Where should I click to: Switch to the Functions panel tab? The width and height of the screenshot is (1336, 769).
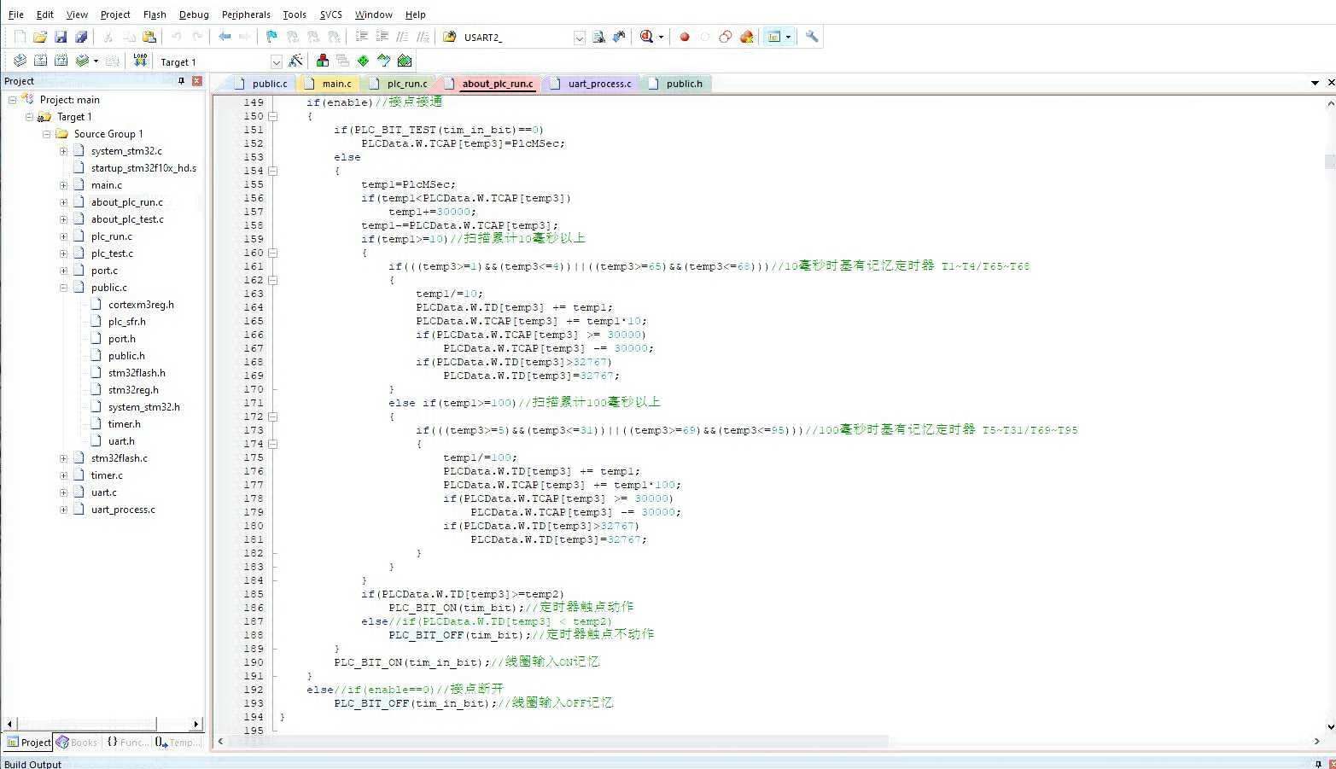[x=126, y=743]
